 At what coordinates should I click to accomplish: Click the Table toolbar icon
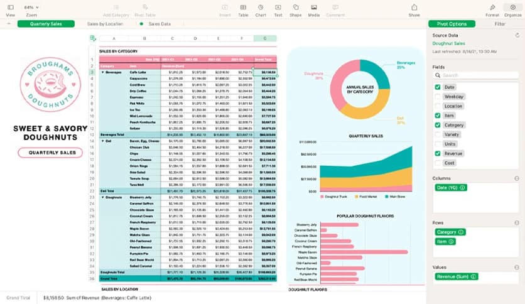pyautogui.click(x=243, y=7)
